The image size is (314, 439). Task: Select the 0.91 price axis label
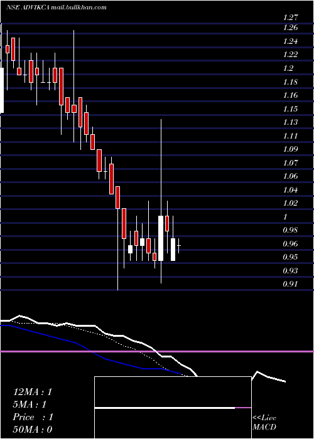[291, 284]
